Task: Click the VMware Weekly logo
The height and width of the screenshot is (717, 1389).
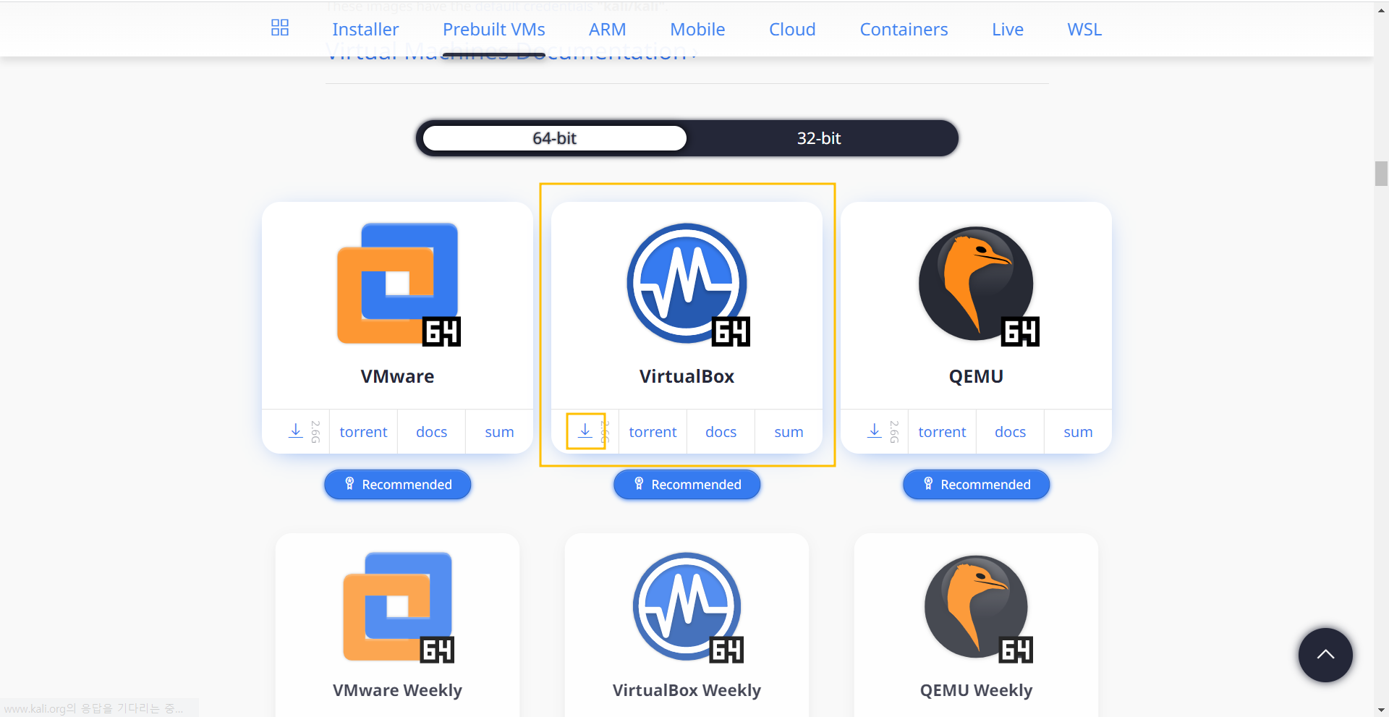Action: (398, 607)
